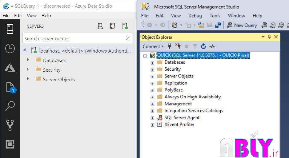The width and height of the screenshot is (289, 158).
Task: Expand Server Objects folder in Azure Data Studio
Action: pos(28,79)
